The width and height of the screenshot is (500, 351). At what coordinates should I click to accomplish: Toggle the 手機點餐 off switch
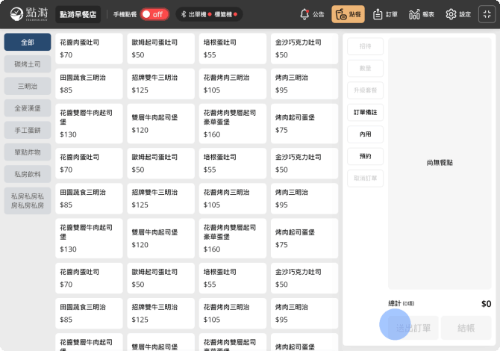pyautogui.click(x=154, y=14)
